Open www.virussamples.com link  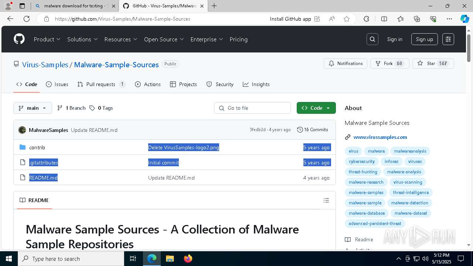[x=380, y=137]
